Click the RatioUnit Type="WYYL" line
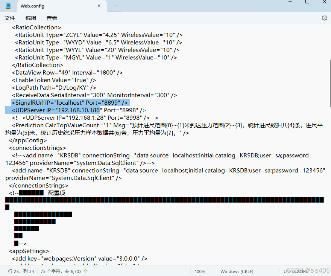Image resolution: width=331 pixels, height=276 pixels. (x=97, y=50)
